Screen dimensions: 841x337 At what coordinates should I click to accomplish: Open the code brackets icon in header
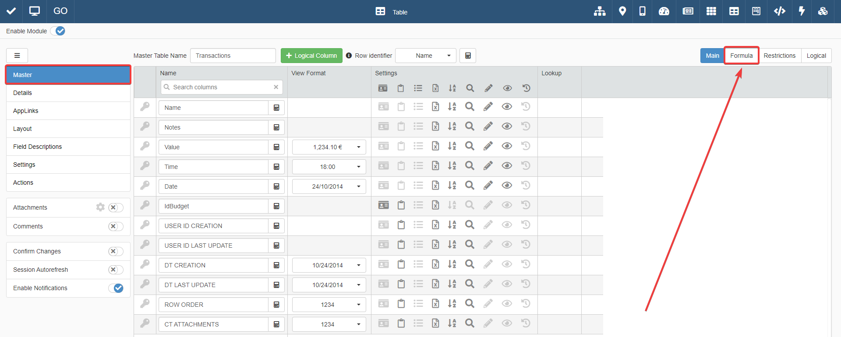click(779, 11)
